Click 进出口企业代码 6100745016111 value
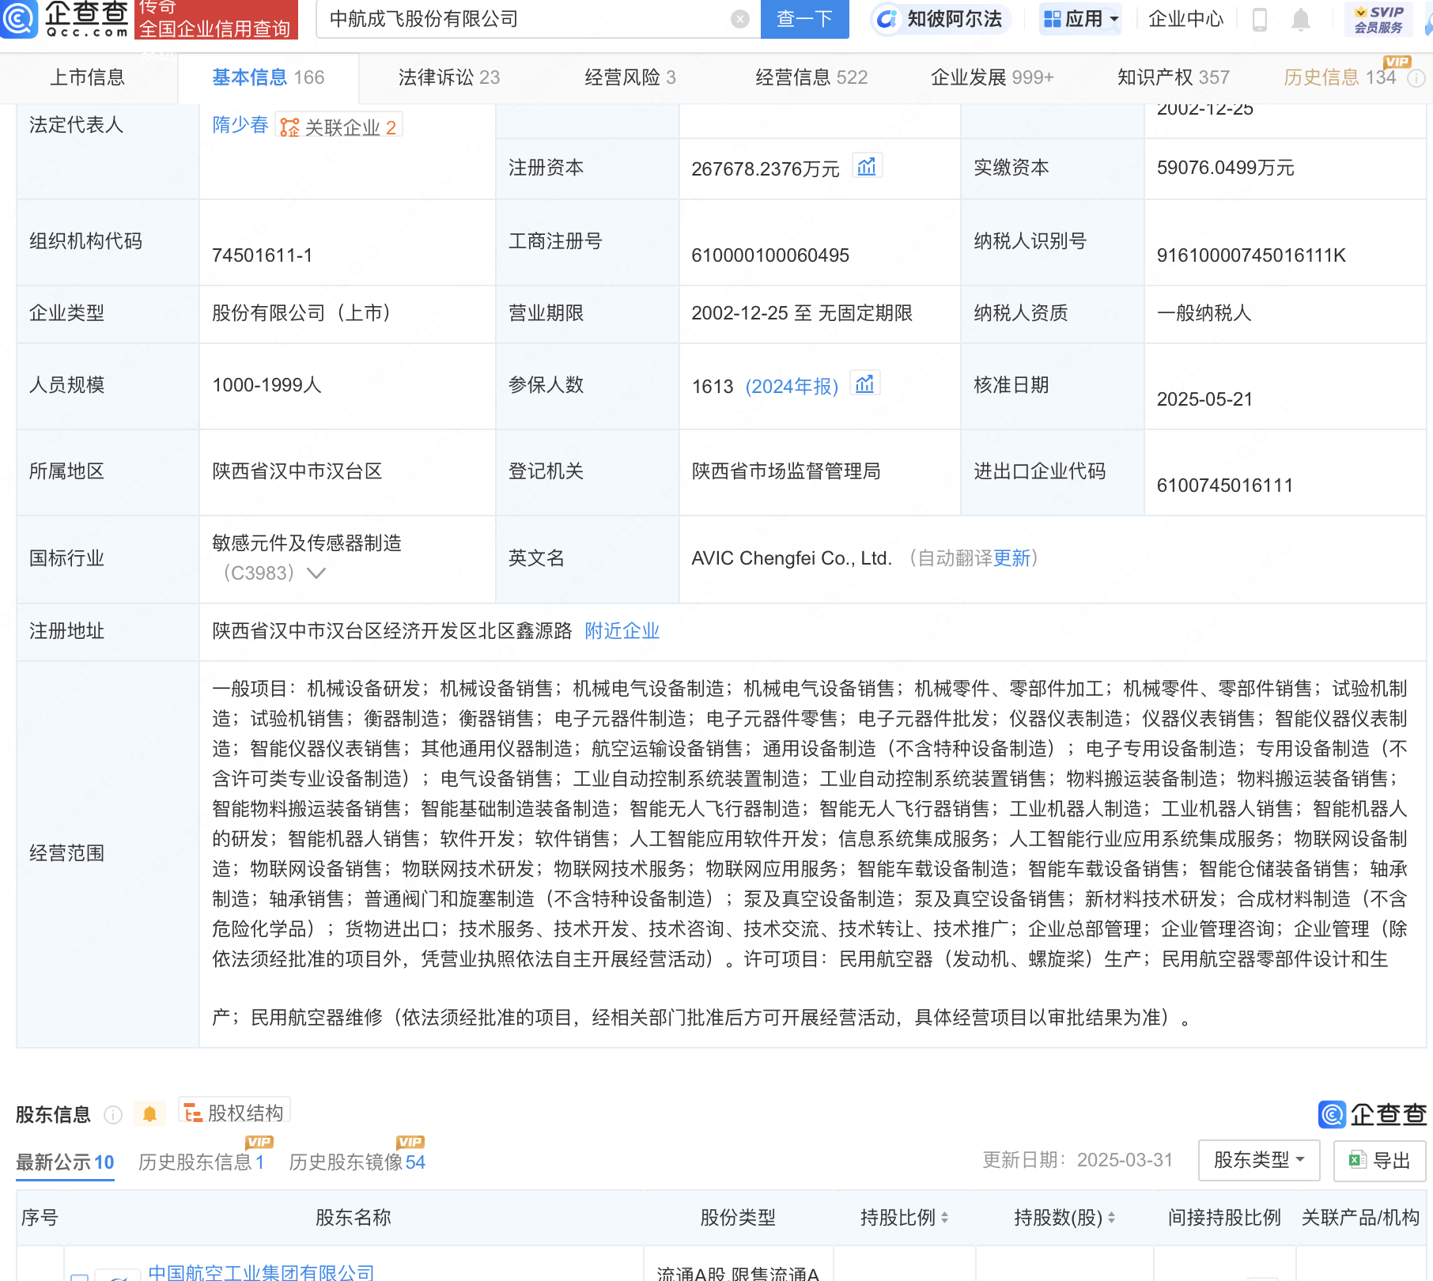This screenshot has height=1281, width=1433. pos(1225,486)
